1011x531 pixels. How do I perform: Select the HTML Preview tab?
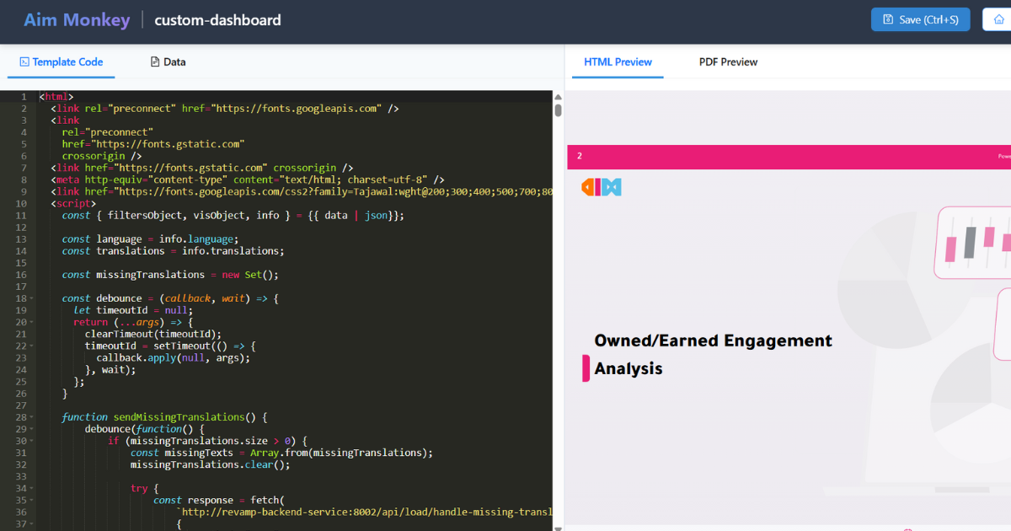pyautogui.click(x=618, y=62)
